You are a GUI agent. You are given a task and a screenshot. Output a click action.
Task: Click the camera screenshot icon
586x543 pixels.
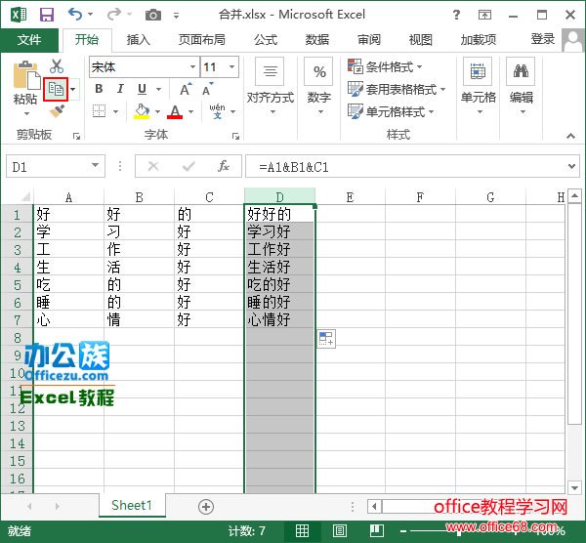(153, 15)
